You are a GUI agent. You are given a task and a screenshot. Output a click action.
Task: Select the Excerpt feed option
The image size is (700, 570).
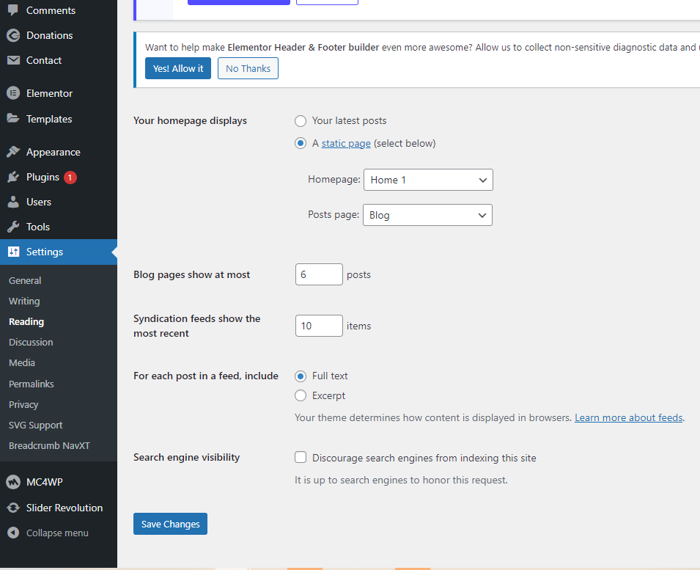point(301,396)
